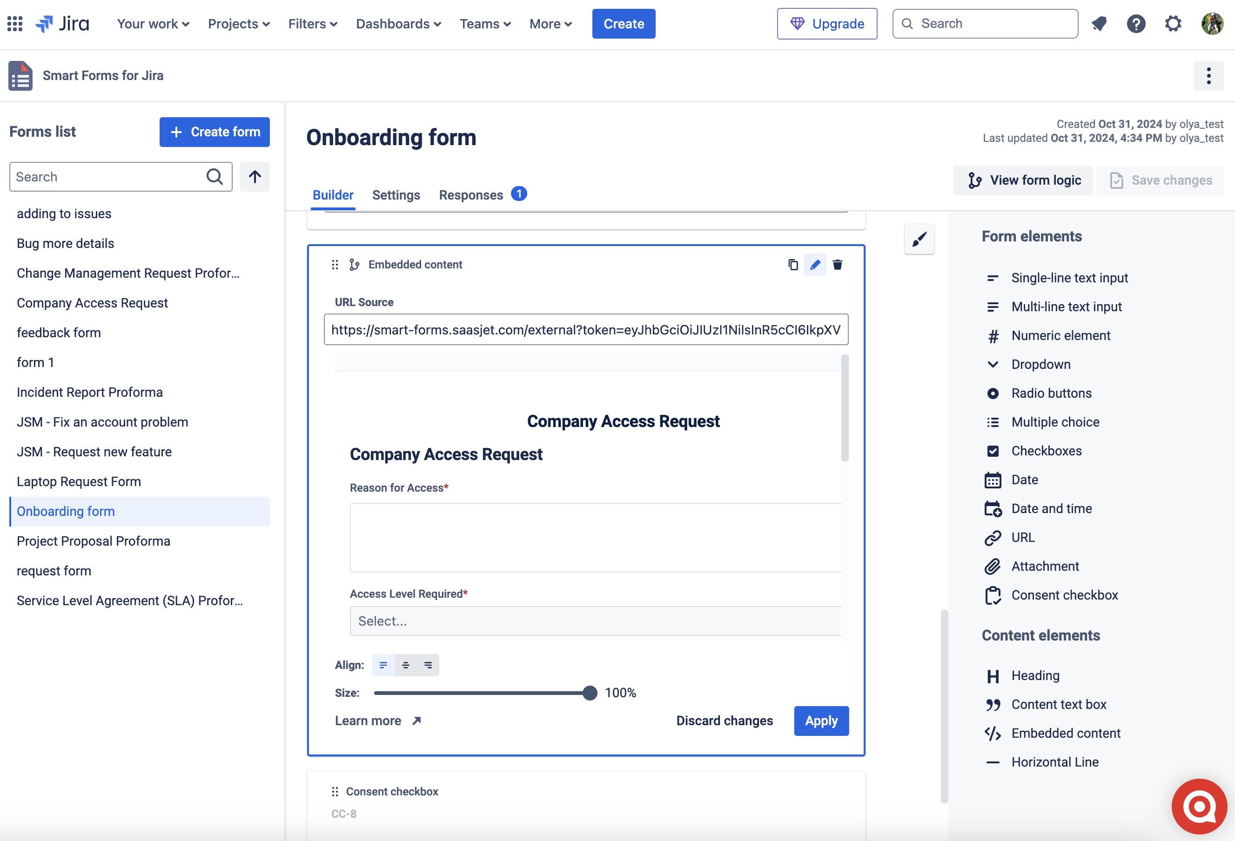Screen dimensions: 1235x841
Task: Click the Apply button
Action: [821, 721]
